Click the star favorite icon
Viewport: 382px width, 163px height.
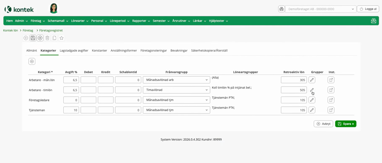click(62, 38)
